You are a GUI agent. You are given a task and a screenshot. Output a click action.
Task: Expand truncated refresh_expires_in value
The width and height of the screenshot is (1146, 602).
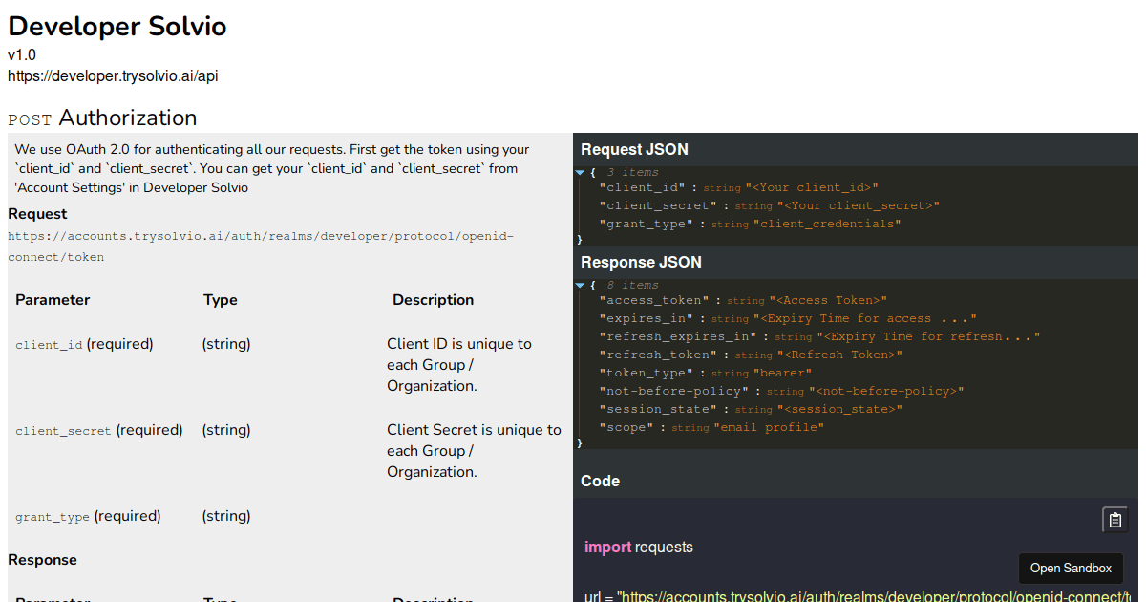[927, 336]
